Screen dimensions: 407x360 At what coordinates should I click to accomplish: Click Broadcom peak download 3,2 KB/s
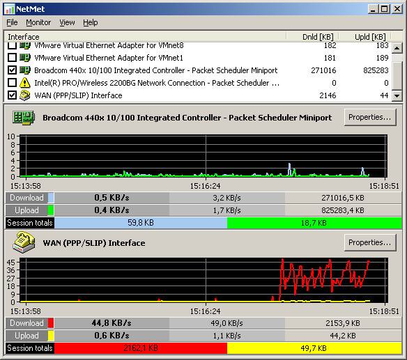pyautogui.click(x=227, y=198)
